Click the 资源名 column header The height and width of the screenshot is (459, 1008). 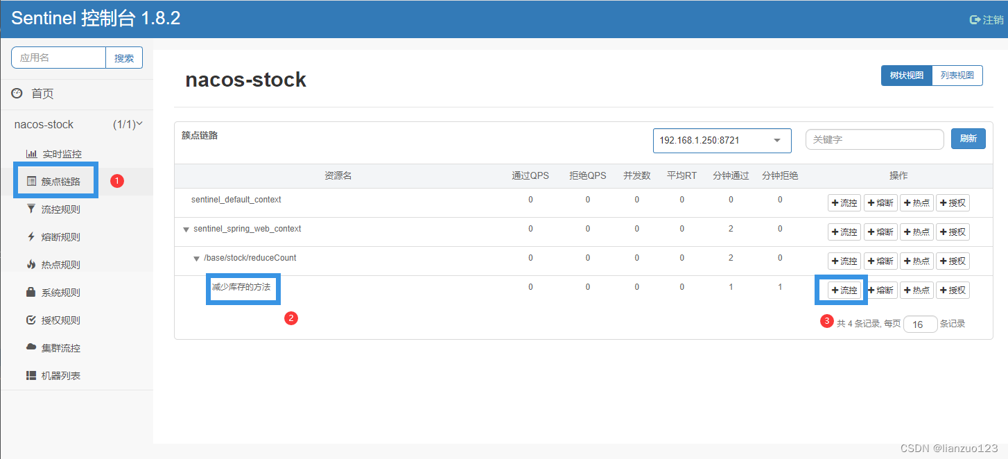click(338, 176)
